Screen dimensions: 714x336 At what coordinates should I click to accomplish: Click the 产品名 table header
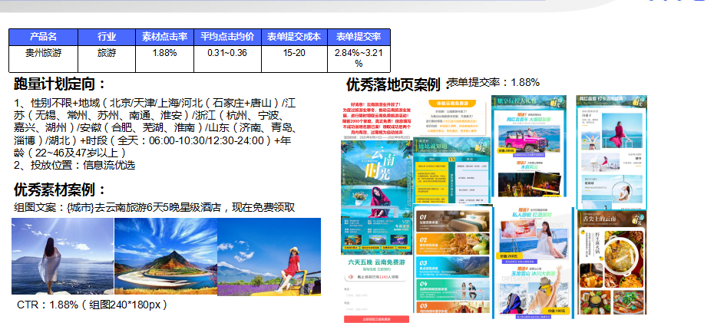(43, 37)
